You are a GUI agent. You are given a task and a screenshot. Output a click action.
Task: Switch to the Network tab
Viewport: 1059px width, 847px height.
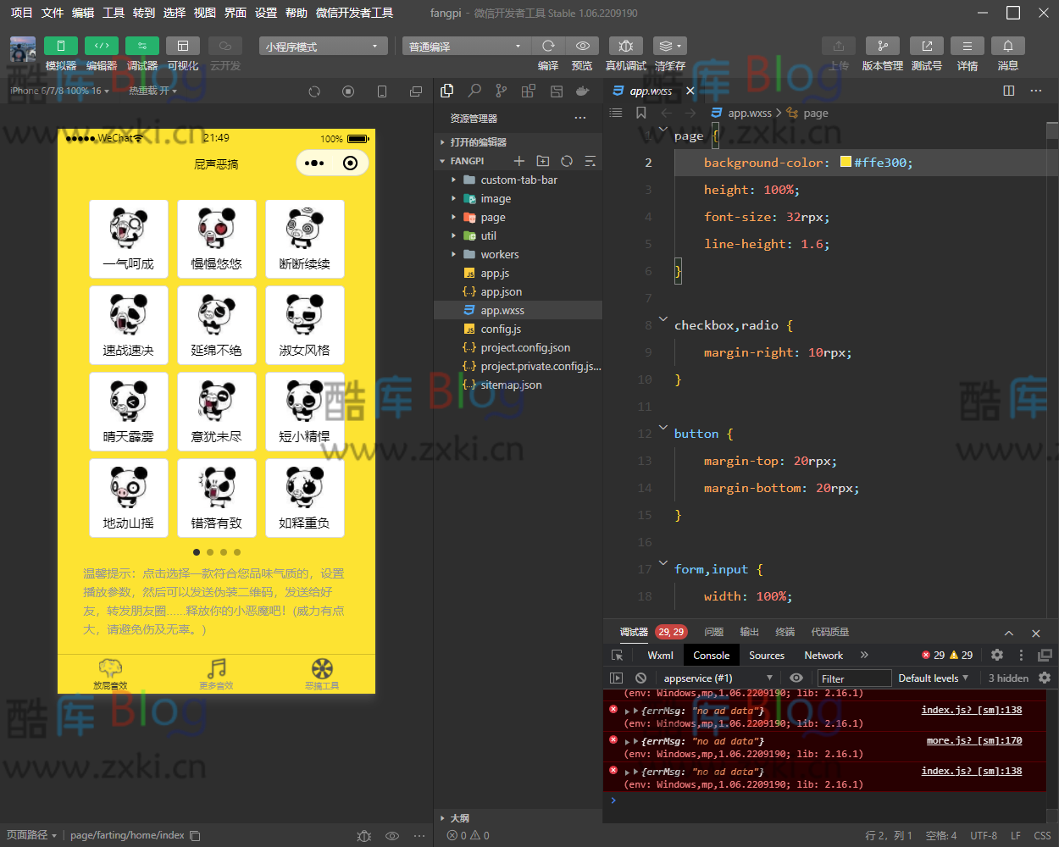pyautogui.click(x=823, y=656)
